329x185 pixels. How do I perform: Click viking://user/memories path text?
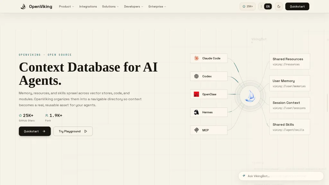point(289,86)
